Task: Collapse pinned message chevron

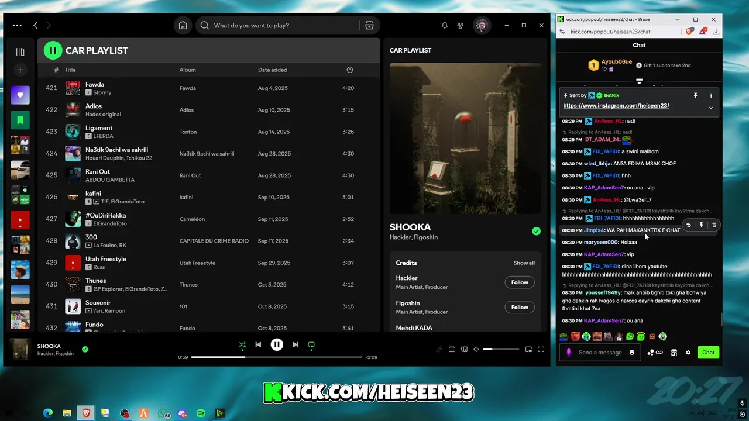Action: 711,108
